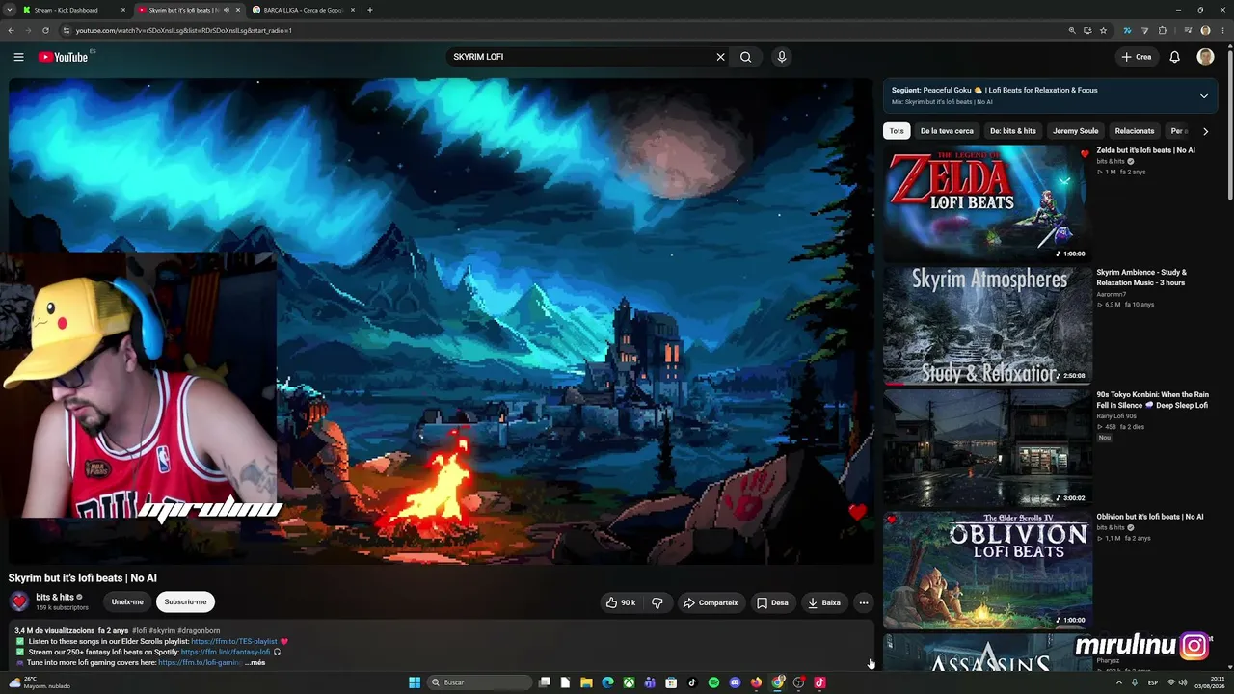Open Spotify from the taskbar
The image size is (1234, 694).
(x=713, y=682)
